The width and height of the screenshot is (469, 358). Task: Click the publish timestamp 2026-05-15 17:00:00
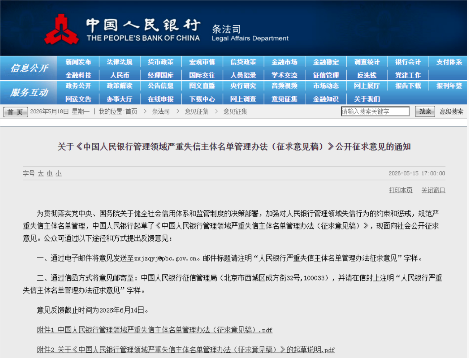pyautogui.click(x=417, y=174)
